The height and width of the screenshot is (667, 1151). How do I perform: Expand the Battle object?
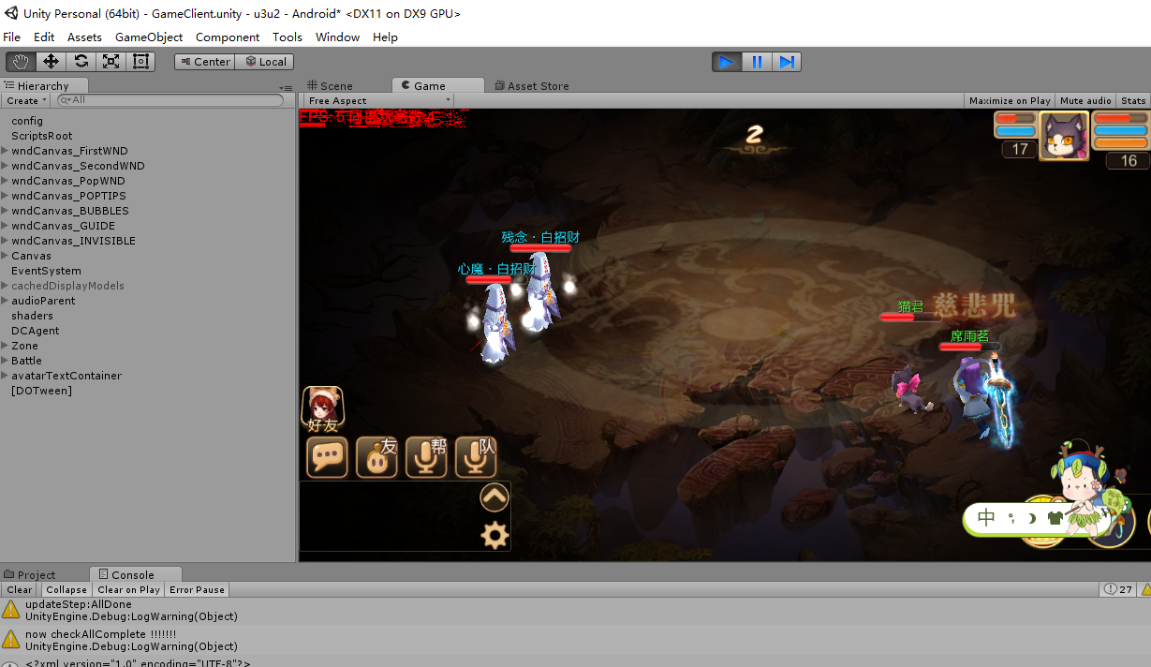[x=6, y=361]
